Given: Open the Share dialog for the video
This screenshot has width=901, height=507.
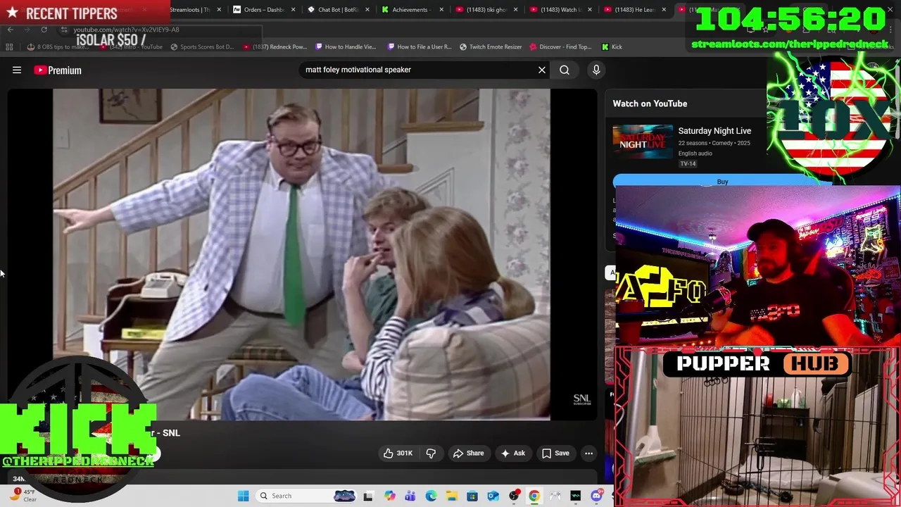Looking at the screenshot, I should pos(468,453).
